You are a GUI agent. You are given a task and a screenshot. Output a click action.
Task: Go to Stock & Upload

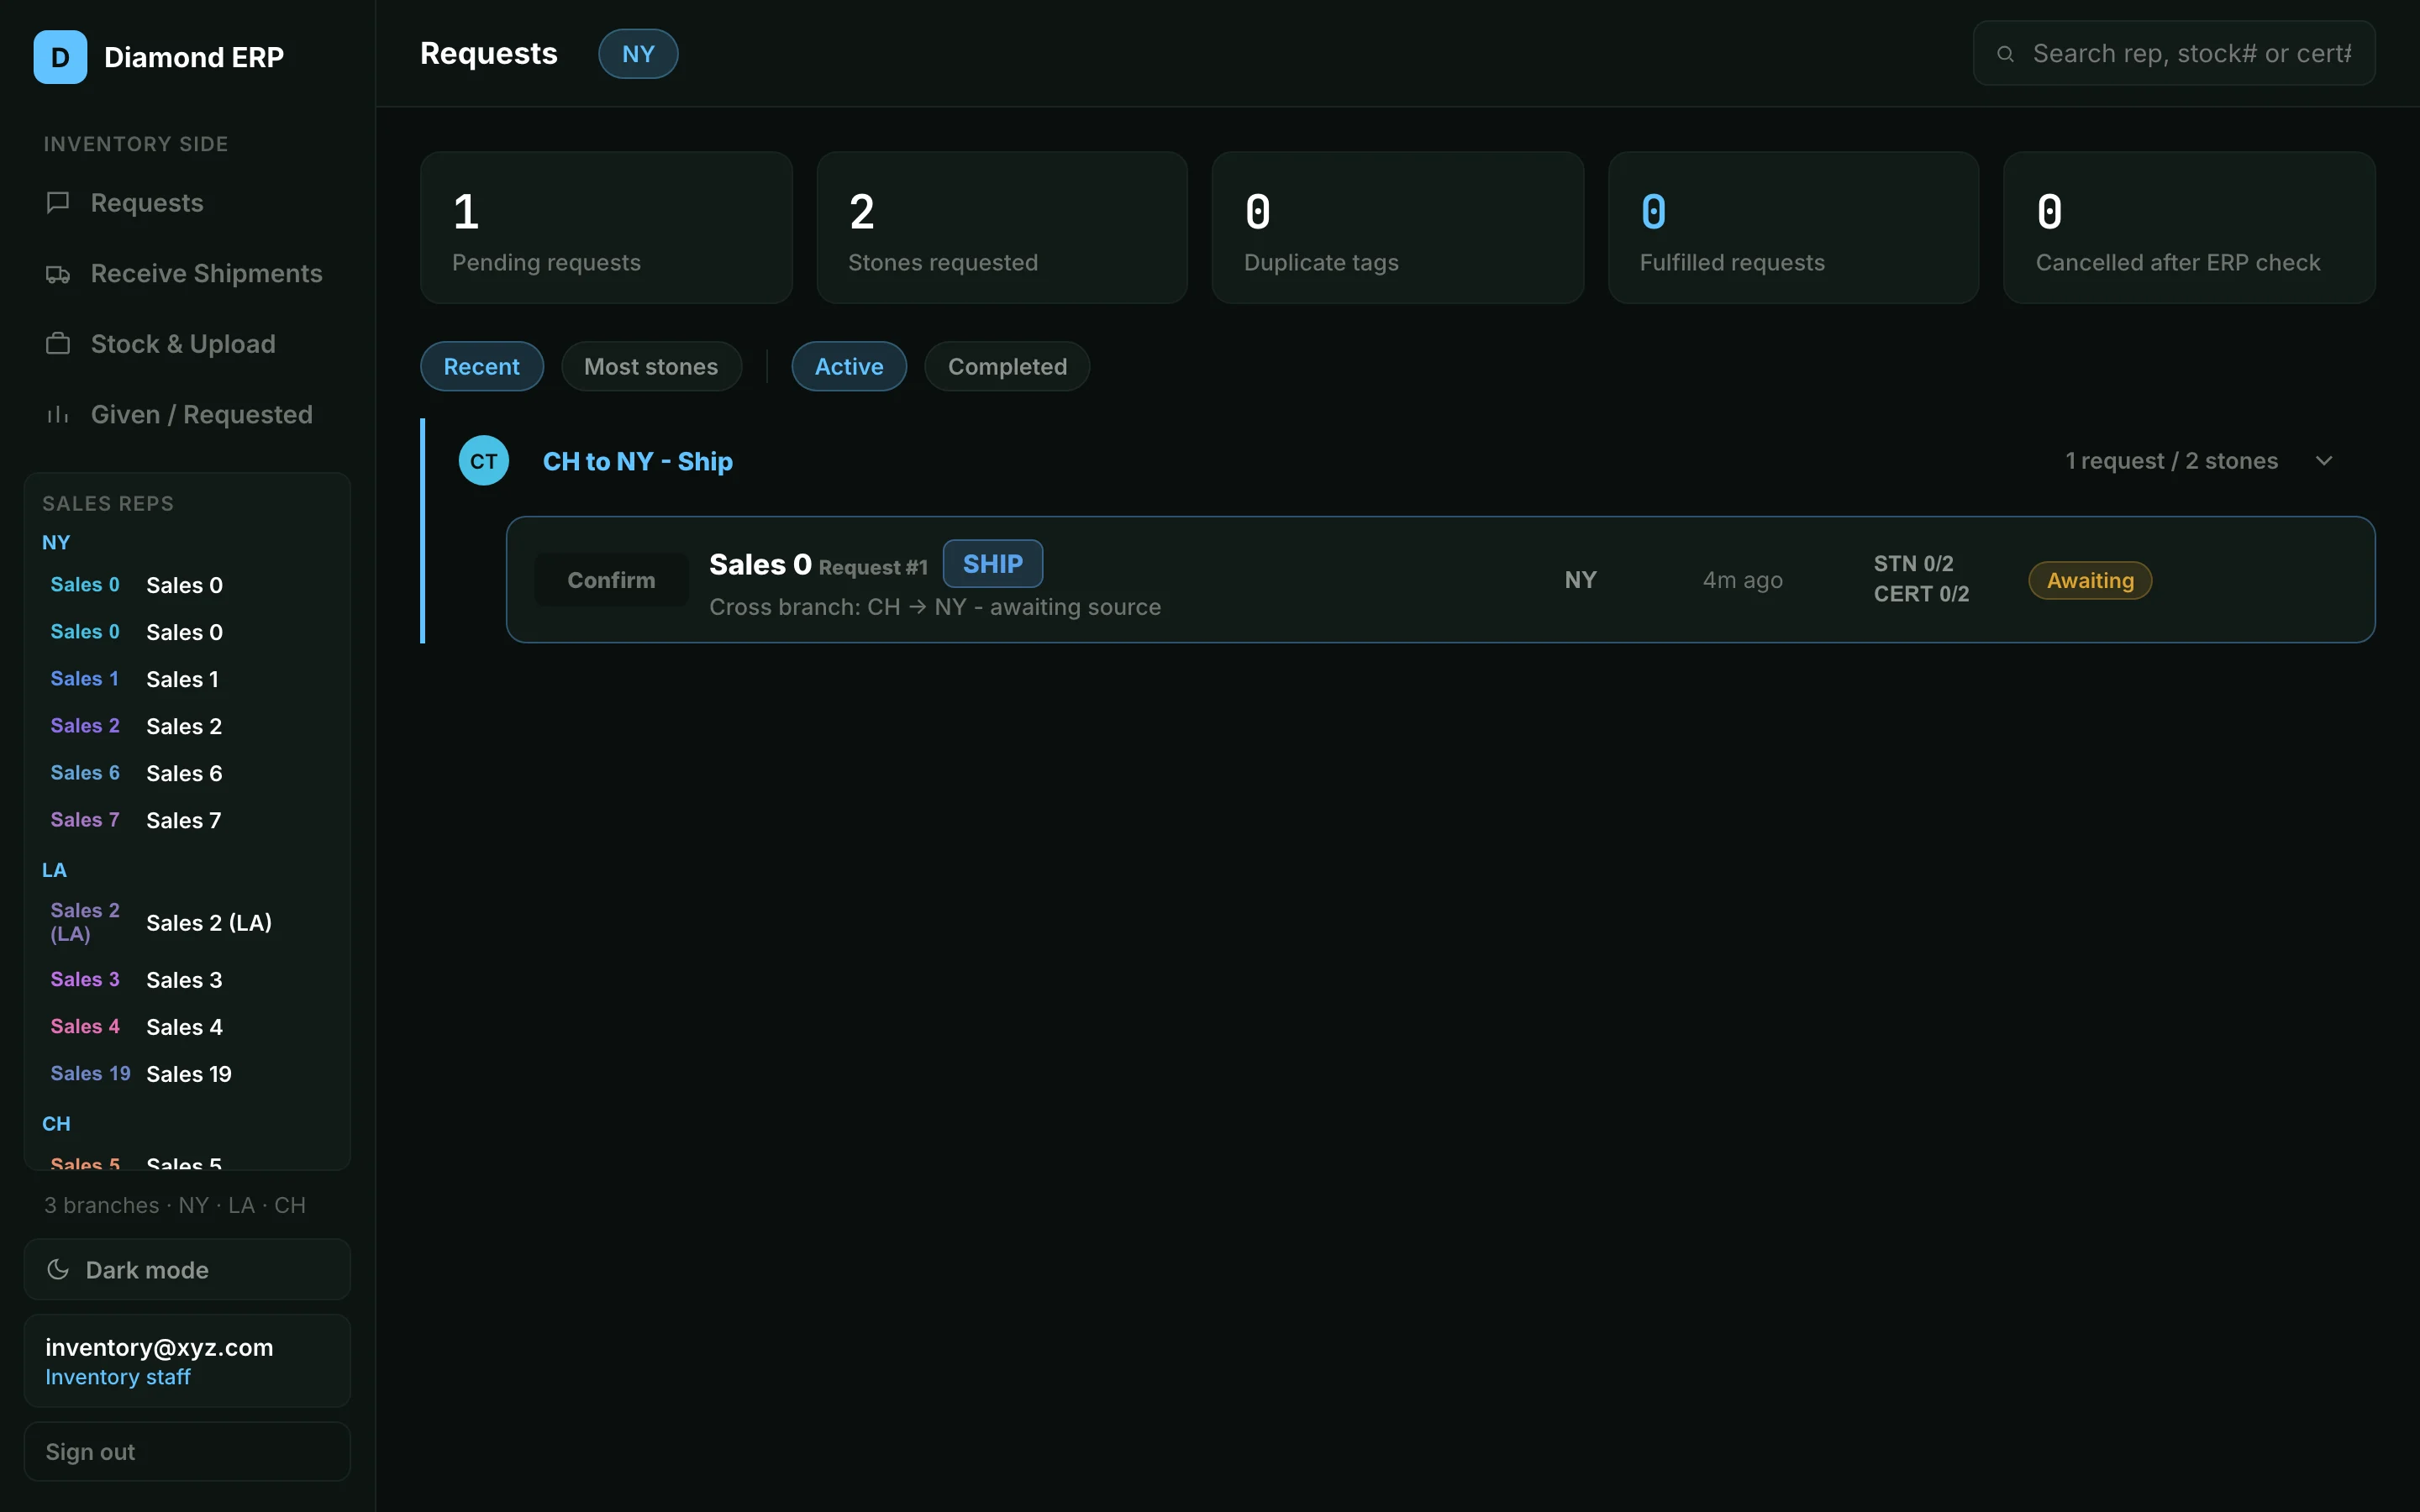coord(187,344)
